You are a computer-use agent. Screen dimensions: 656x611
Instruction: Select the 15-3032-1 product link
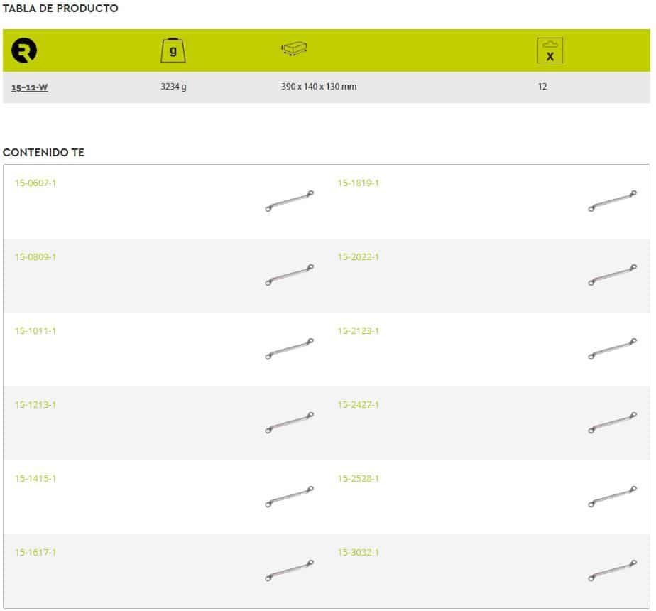359,553
